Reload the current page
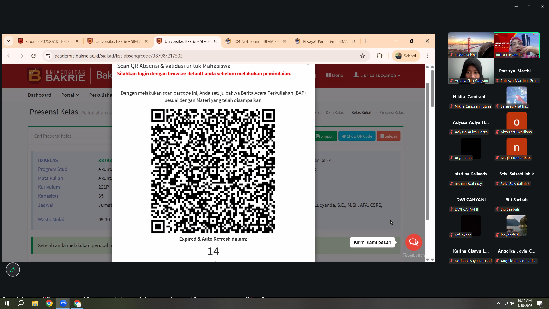Viewport: 549px width, 309px height. (x=33, y=56)
